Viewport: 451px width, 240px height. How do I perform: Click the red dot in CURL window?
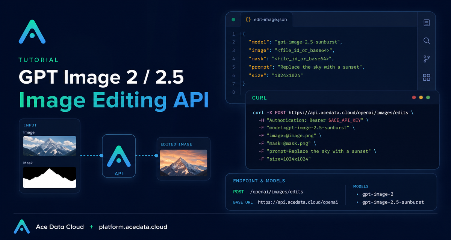[414, 97]
